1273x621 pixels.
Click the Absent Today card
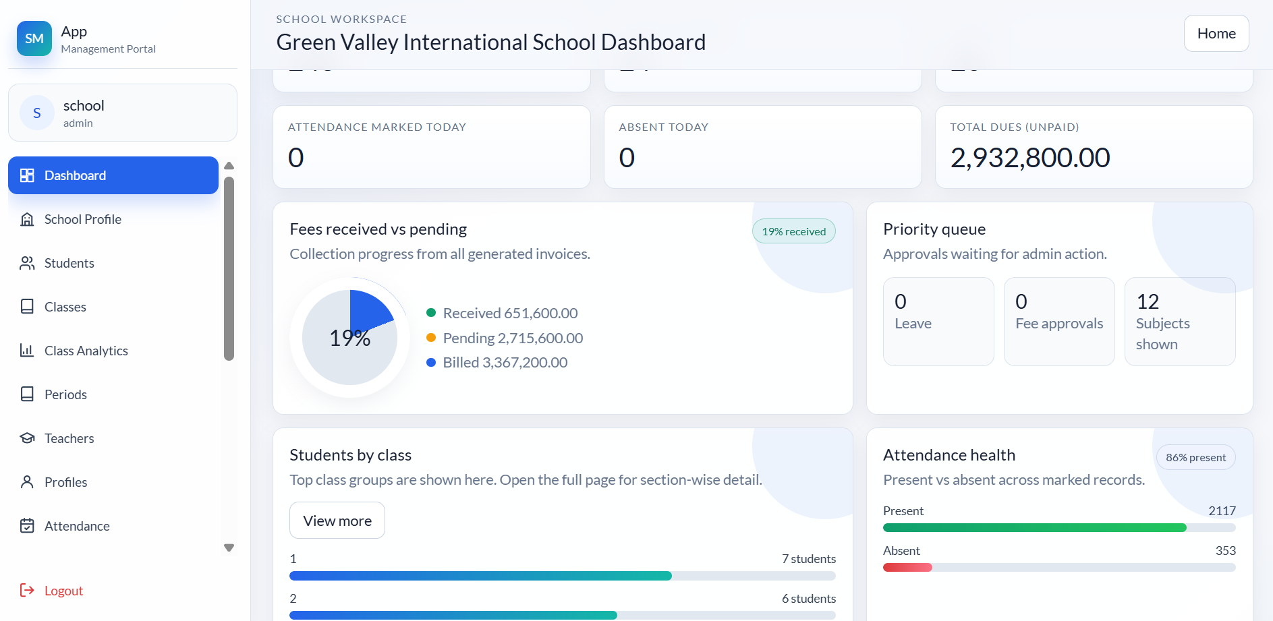pos(763,147)
